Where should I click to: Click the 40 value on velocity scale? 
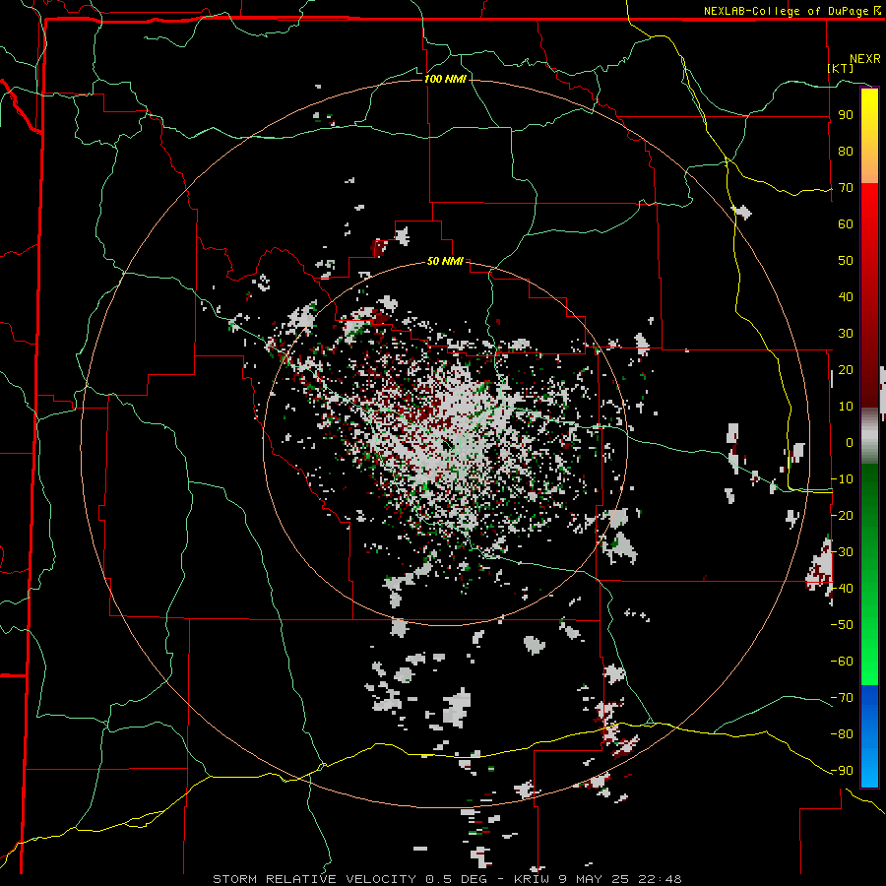pos(846,297)
